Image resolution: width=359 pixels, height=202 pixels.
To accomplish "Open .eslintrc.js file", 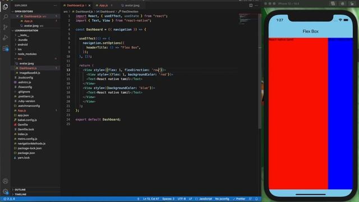I will pyautogui.click(x=24, y=82).
